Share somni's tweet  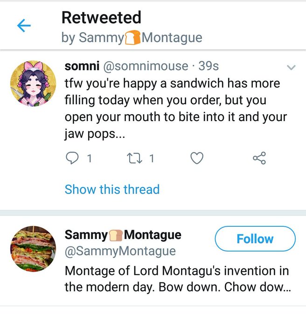[259, 158]
